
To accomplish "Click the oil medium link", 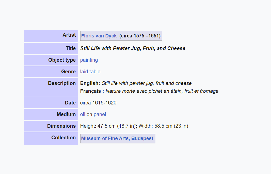I will (x=83, y=115).
